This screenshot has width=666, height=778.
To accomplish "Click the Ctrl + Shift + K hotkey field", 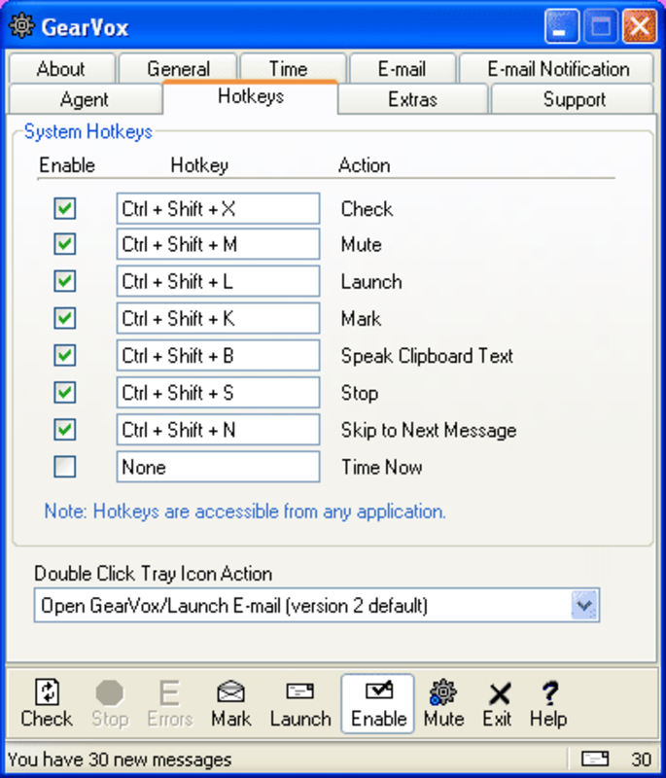I will pos(218,318).
